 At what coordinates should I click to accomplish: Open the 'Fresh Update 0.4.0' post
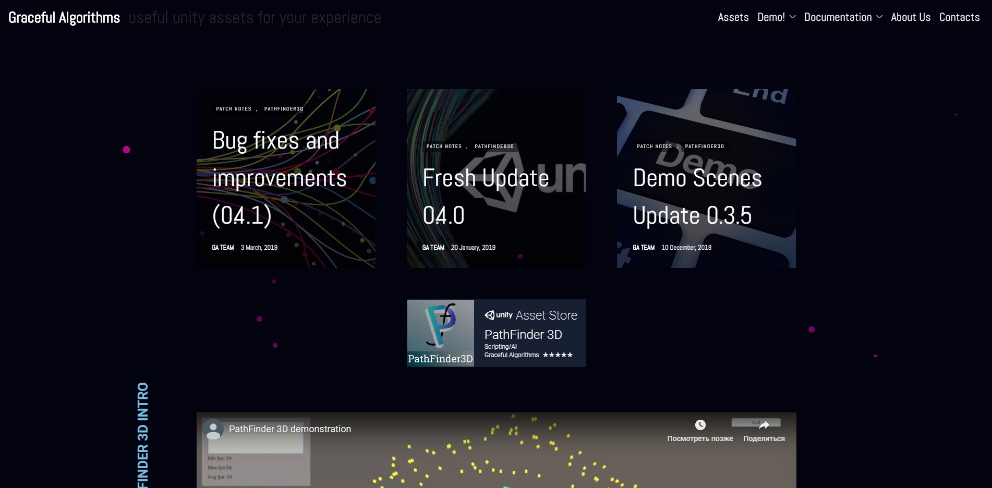pyautogui.click(x=486, y=197)
